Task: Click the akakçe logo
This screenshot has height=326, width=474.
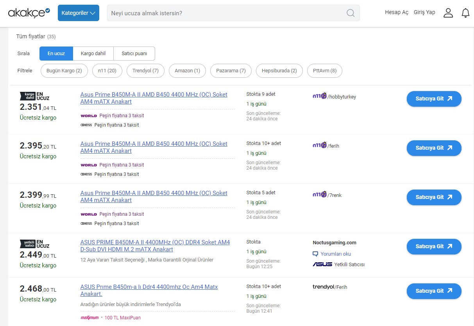Action: 29,13
